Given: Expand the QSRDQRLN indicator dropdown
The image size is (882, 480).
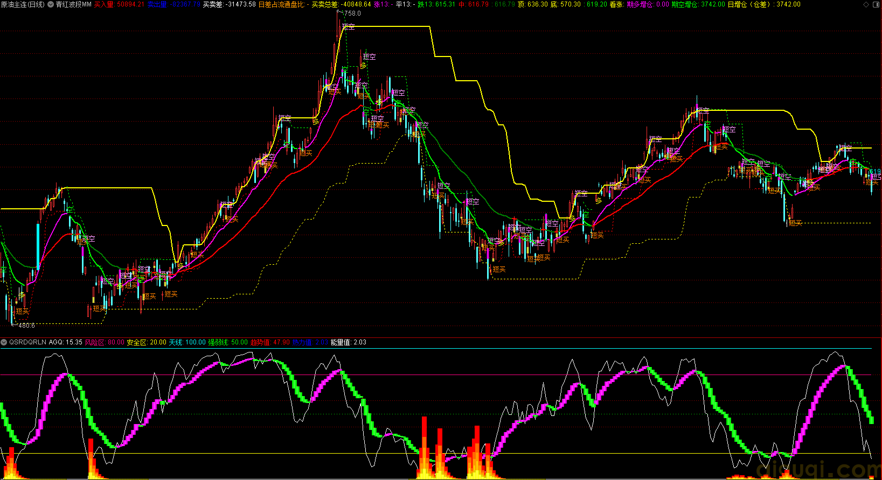Looking at the screenshot, I should tap(4, 342).
